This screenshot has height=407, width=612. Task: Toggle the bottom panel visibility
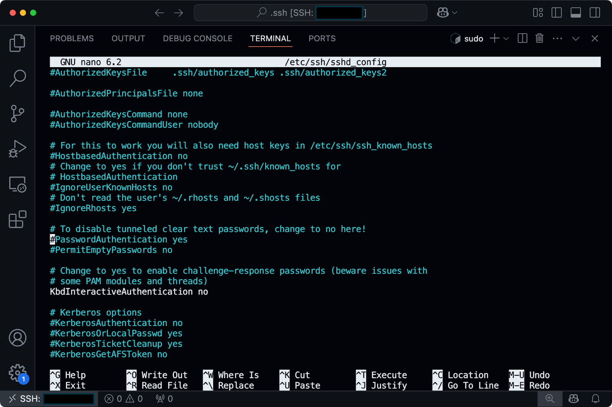576,13
